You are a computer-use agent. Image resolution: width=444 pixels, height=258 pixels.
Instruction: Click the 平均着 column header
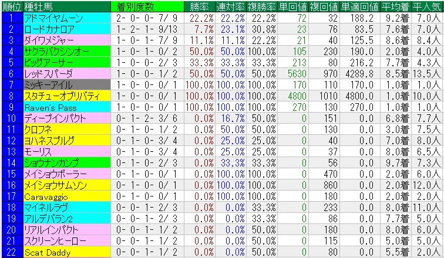396,7
